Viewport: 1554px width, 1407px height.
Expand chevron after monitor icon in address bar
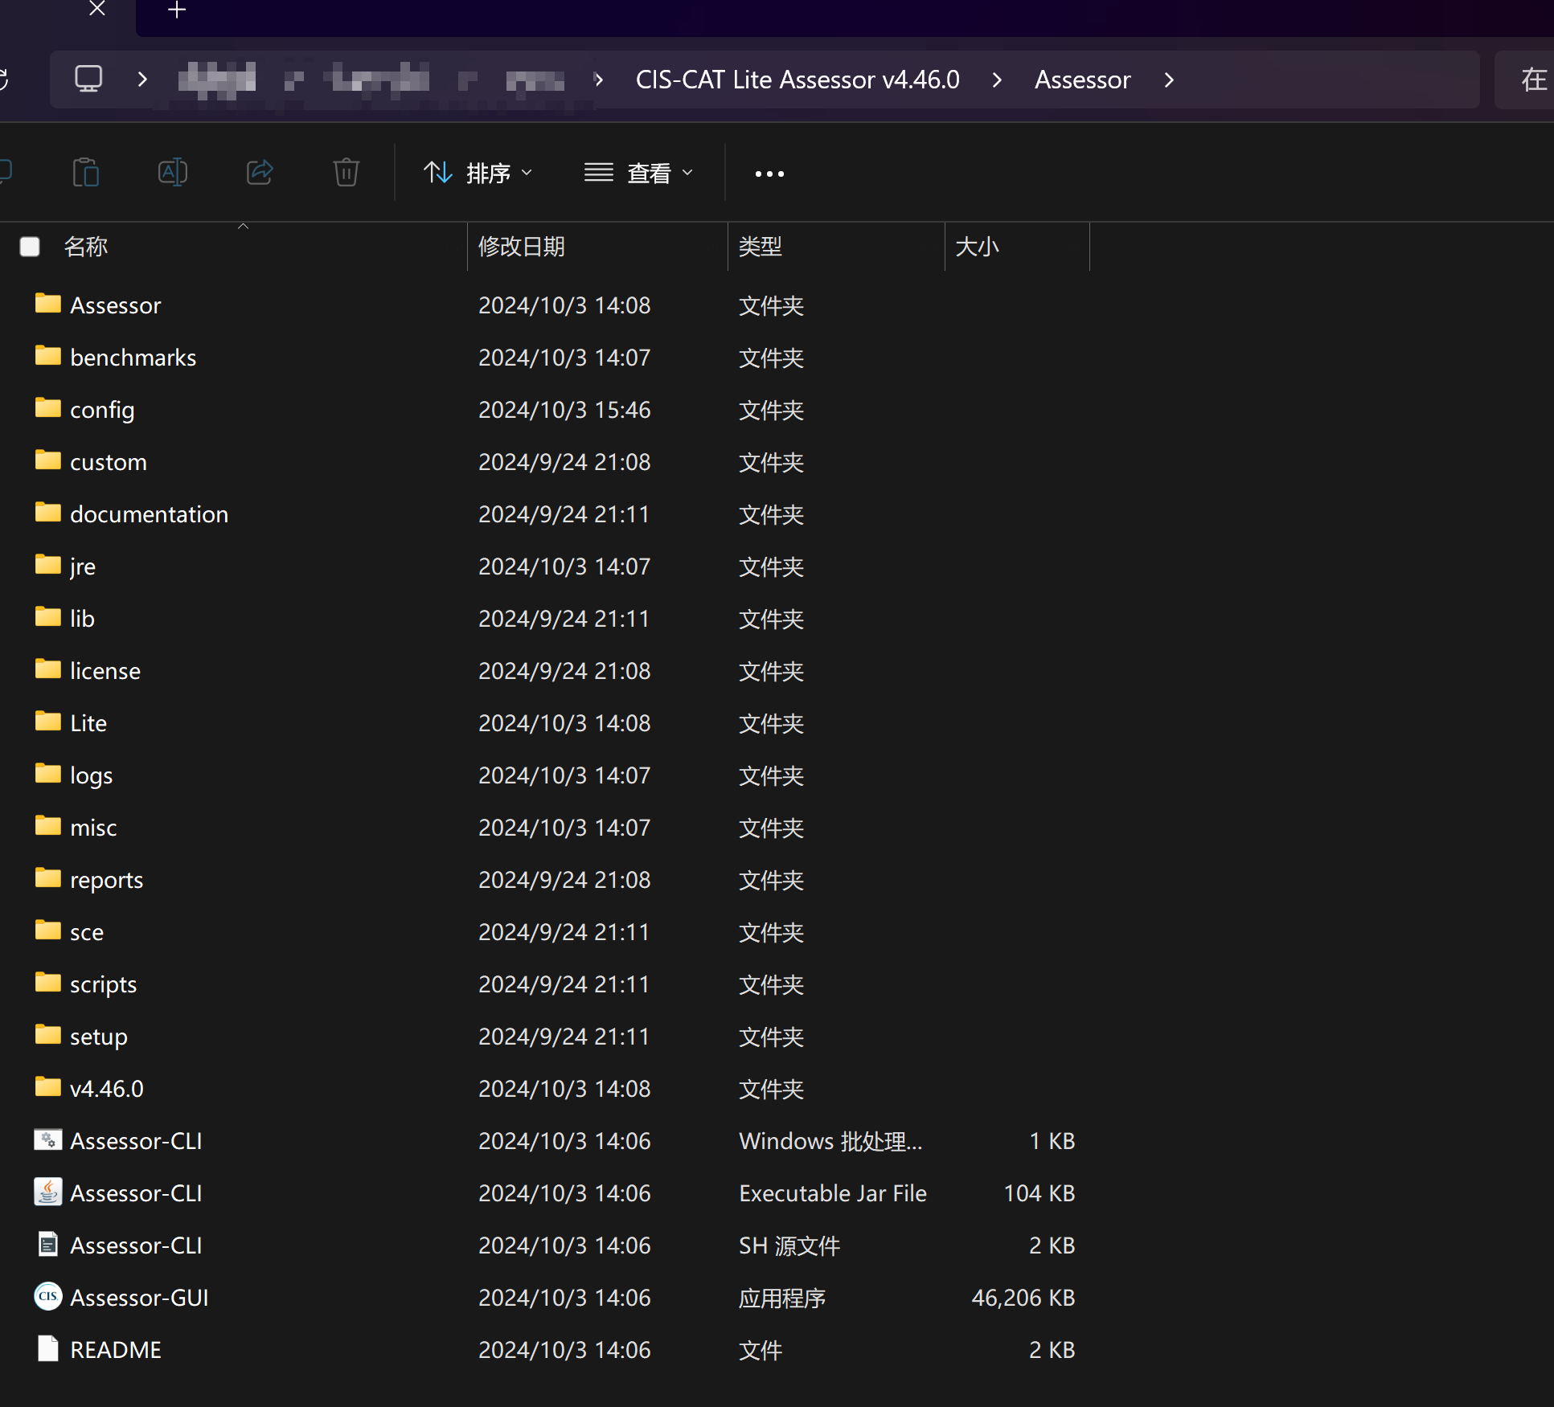(142, 80)
